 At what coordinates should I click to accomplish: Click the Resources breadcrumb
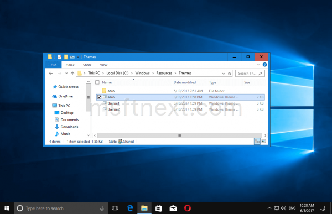[x=164, y=73]
